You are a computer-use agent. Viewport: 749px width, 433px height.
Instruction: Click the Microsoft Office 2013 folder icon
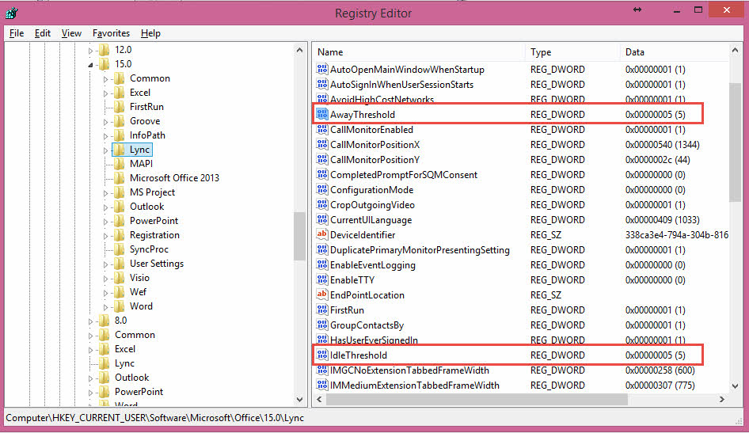point(119,178)
